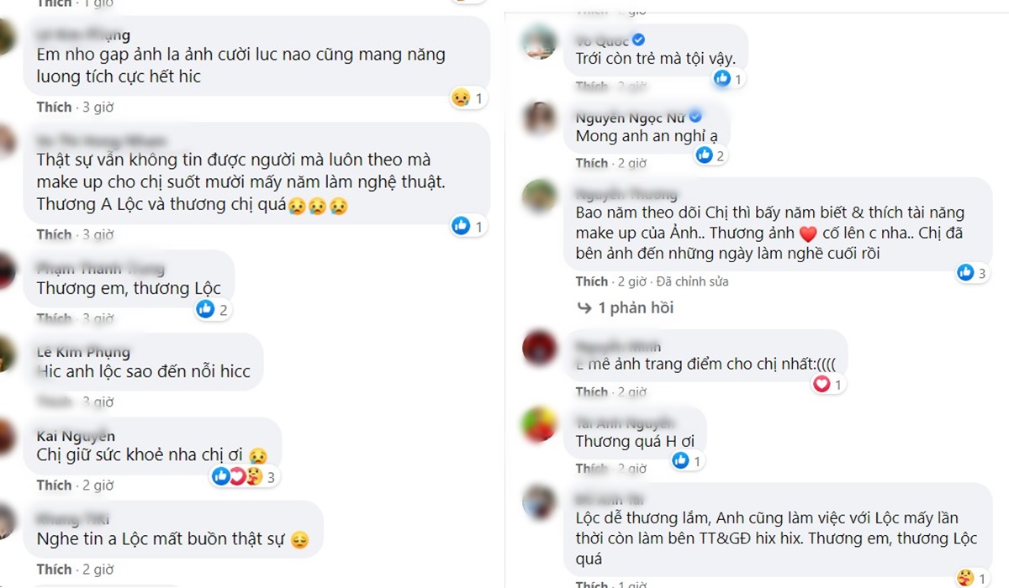The image size is (1009, 588).
Task: Click sad reaction on positive energy comment
Action: pos(460,98)
